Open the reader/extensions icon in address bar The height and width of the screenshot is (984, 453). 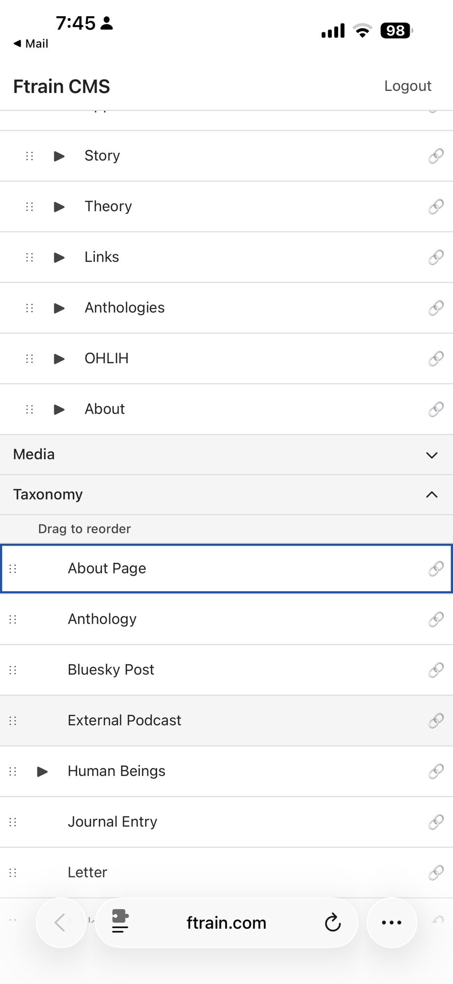click(120, 922)
